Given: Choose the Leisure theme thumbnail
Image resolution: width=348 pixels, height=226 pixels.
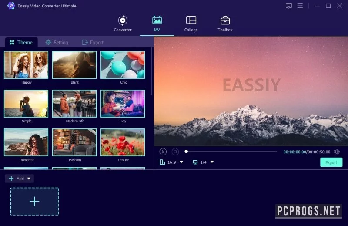Looking at the screenshot, I should coord(123,142).
